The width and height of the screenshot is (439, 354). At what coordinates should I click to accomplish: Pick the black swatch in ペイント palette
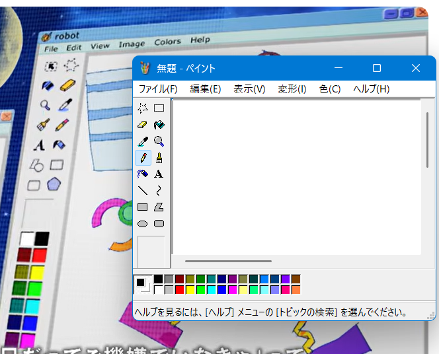pos(158,279)
